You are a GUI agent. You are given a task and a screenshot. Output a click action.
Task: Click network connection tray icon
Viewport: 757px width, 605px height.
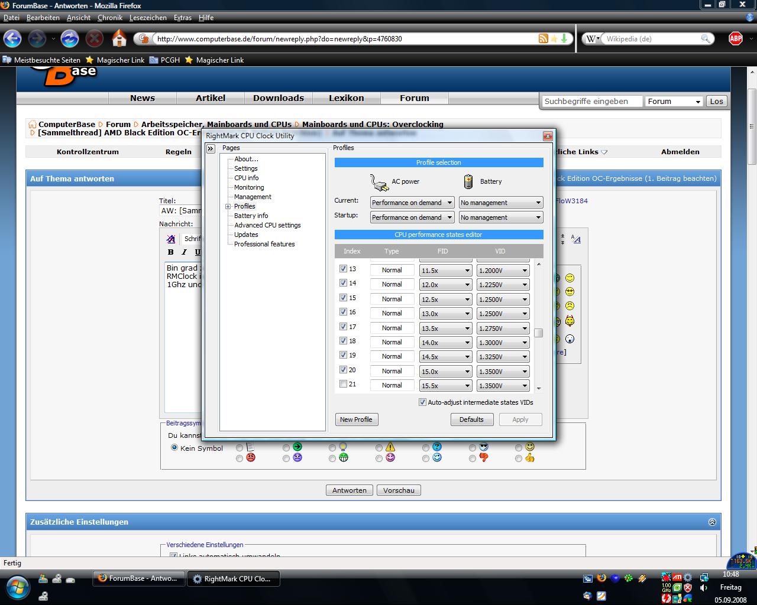(704, 577)
